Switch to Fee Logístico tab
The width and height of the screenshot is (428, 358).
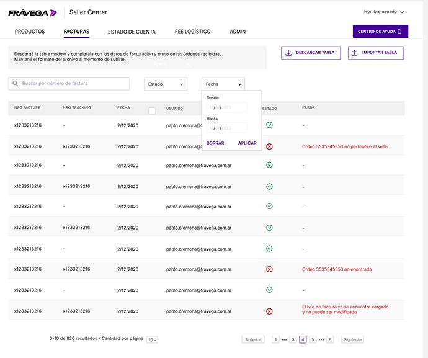(x=192, y=32)
